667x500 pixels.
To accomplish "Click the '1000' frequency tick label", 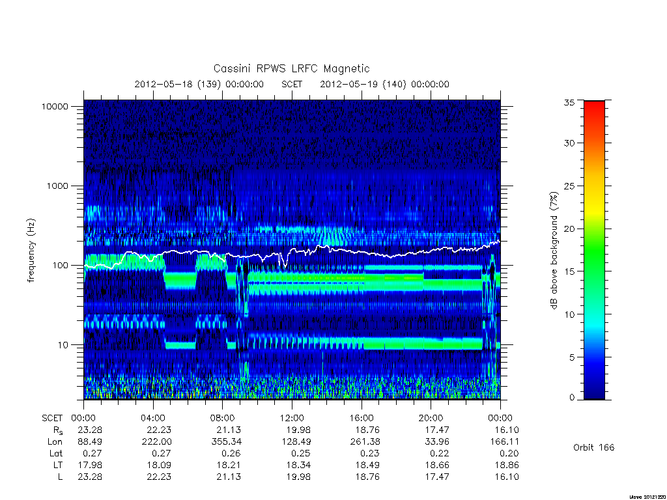I will (57, 186).
